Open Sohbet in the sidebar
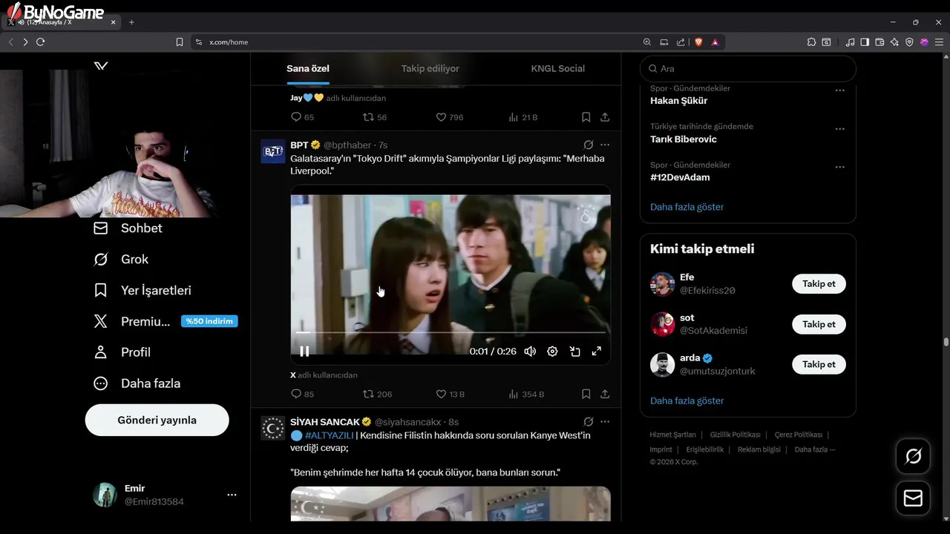The width and height of the screenshot is (950, 534). point(128,228)
